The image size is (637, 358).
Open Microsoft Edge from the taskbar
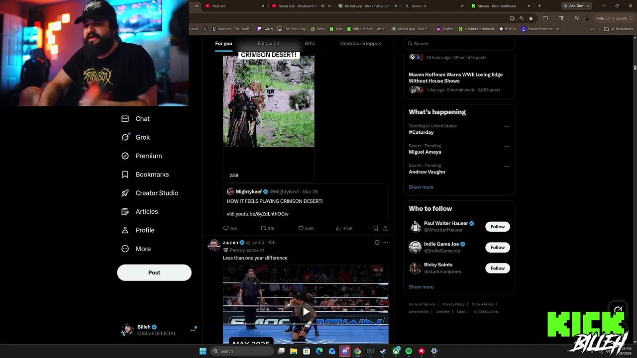[x=319, y=351]
